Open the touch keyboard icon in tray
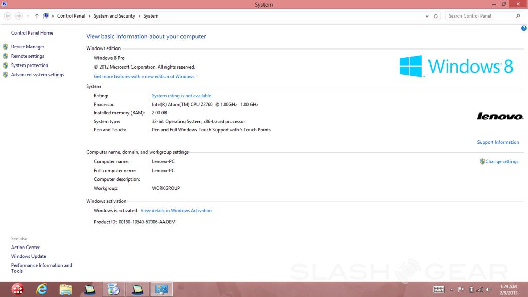Image resolution: width=528 pixels, height=297 pixels. [x=439, y=289]
